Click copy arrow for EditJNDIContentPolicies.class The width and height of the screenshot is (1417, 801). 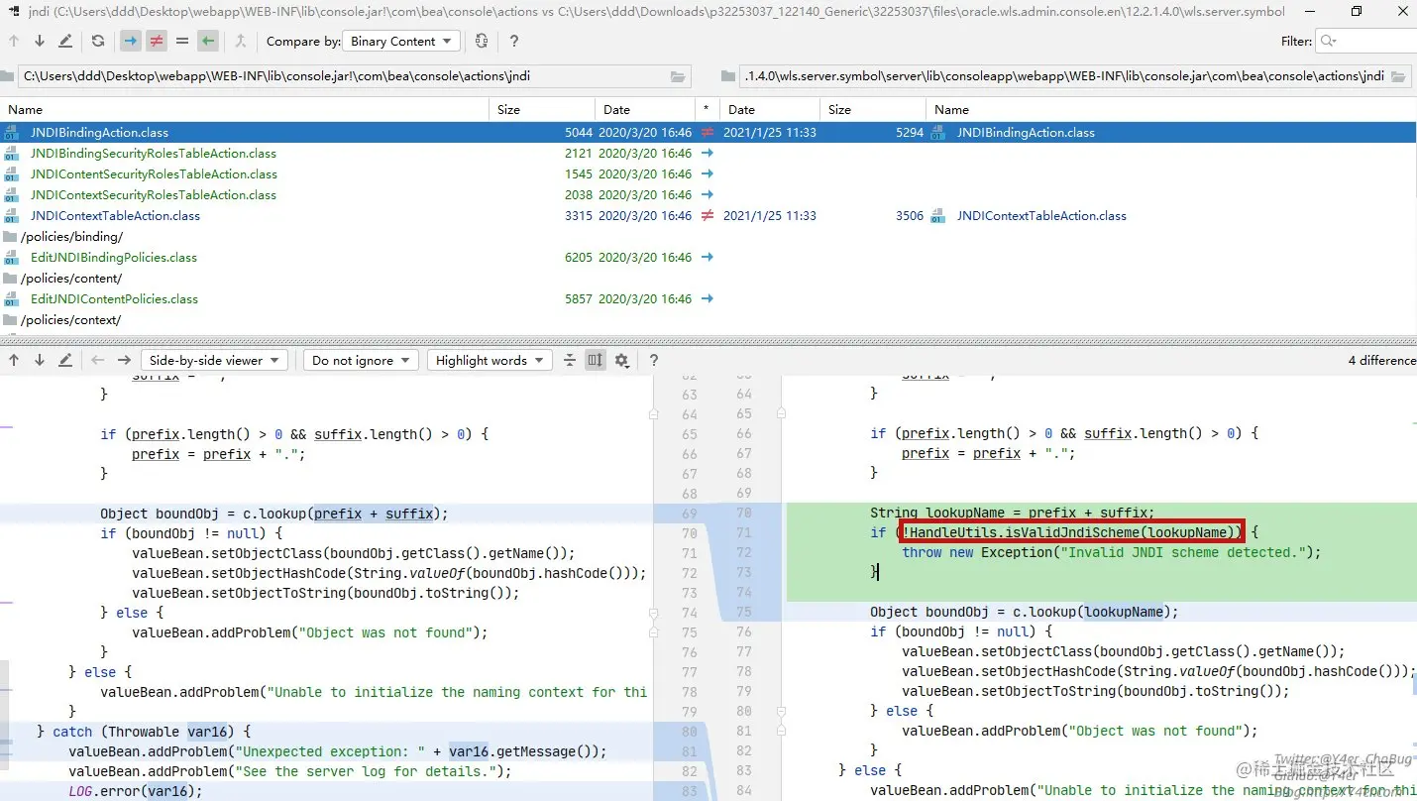pos(708,299)
